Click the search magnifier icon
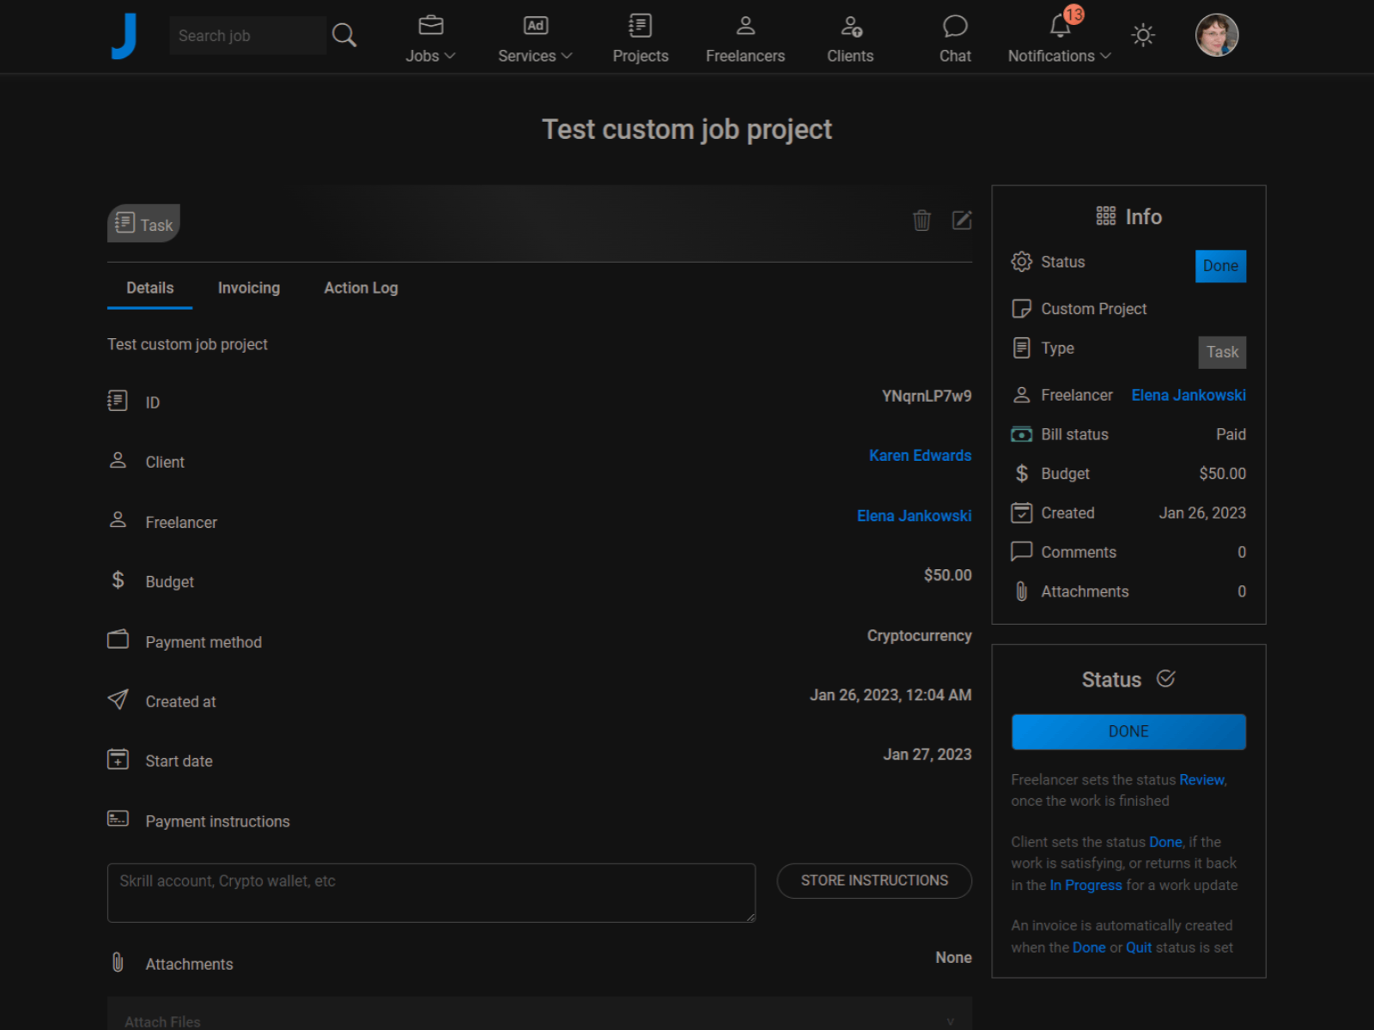This screenshot has height=1030, width=1374. click(344, 35)
